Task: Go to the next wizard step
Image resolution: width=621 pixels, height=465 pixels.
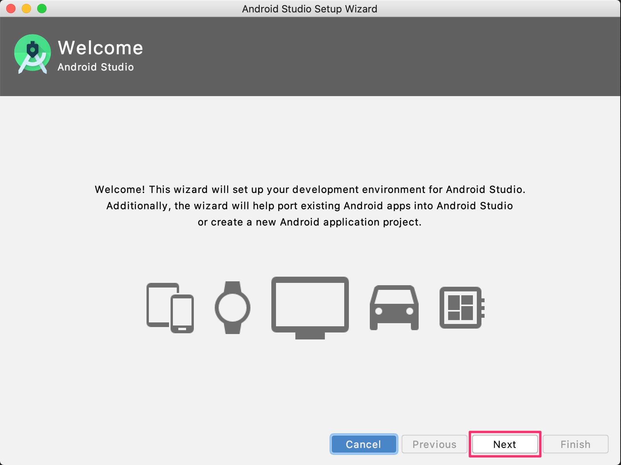Action: click(x=505, y=444)
